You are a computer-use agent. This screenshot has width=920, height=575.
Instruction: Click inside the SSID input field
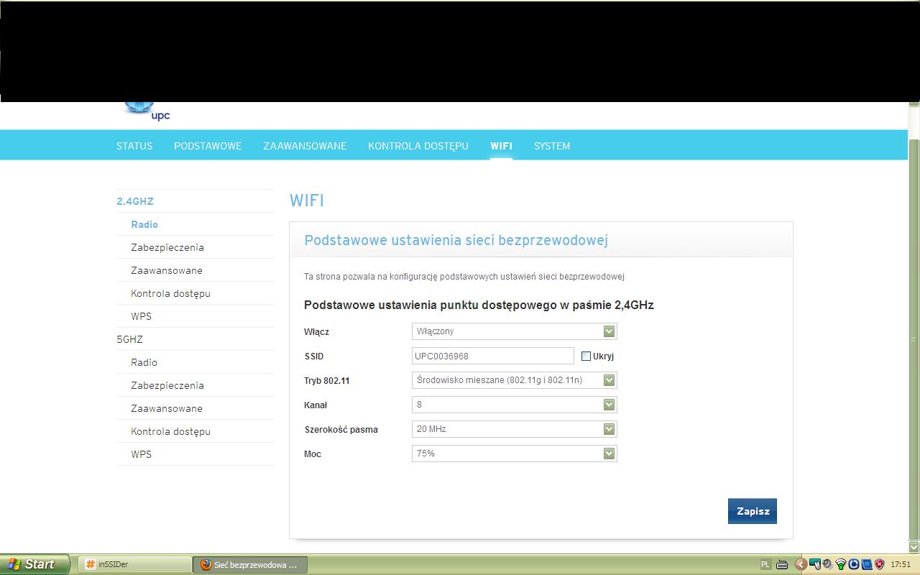pos(492,355)
